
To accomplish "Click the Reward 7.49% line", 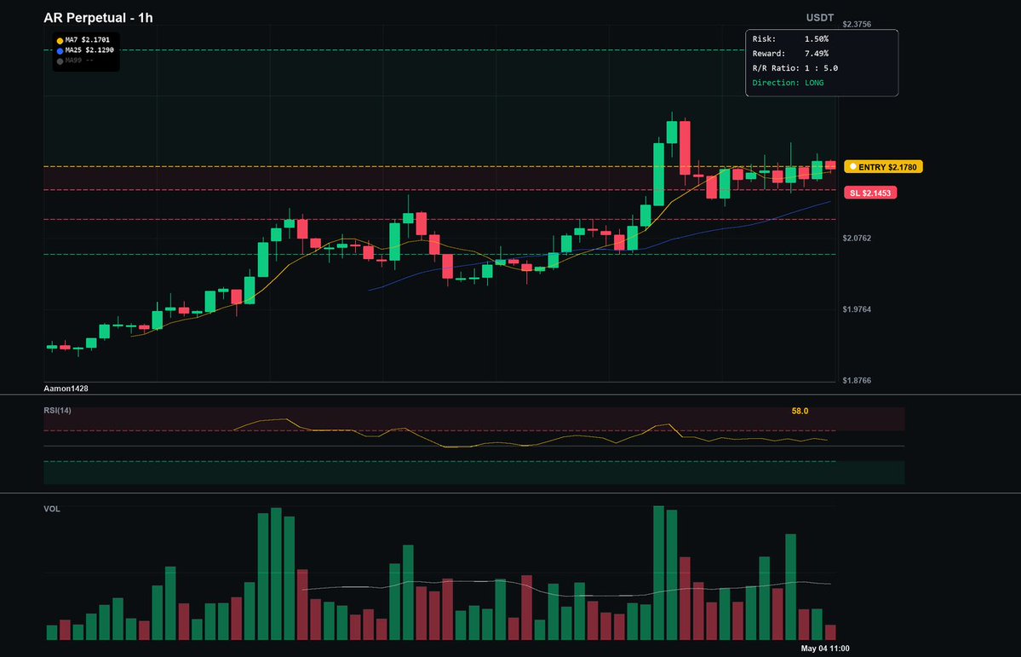I will coord(790,54).
